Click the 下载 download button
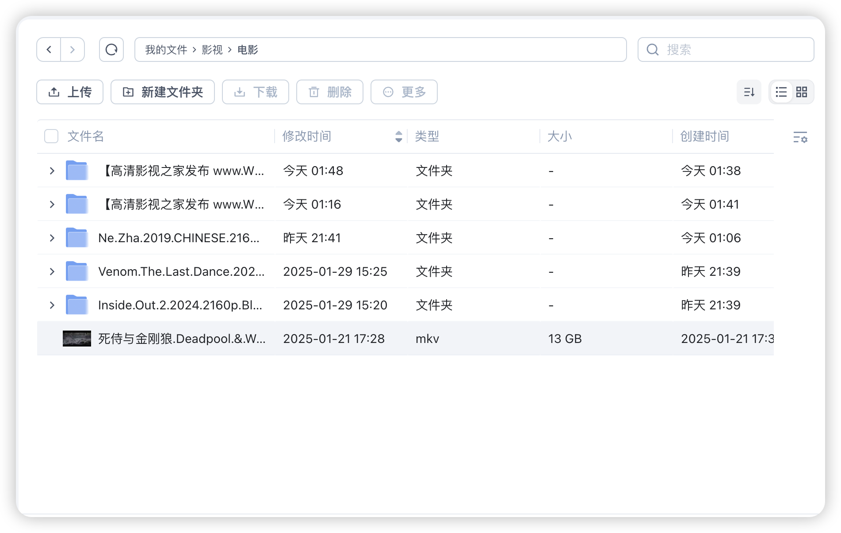 pos(256,92)
